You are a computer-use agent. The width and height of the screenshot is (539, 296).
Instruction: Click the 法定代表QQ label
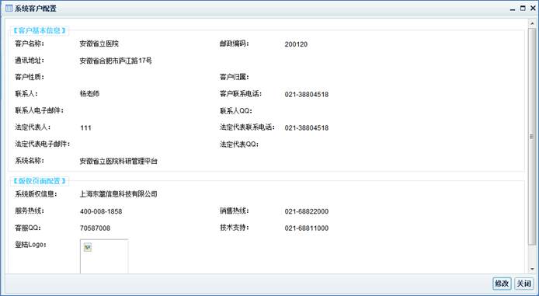239,145
